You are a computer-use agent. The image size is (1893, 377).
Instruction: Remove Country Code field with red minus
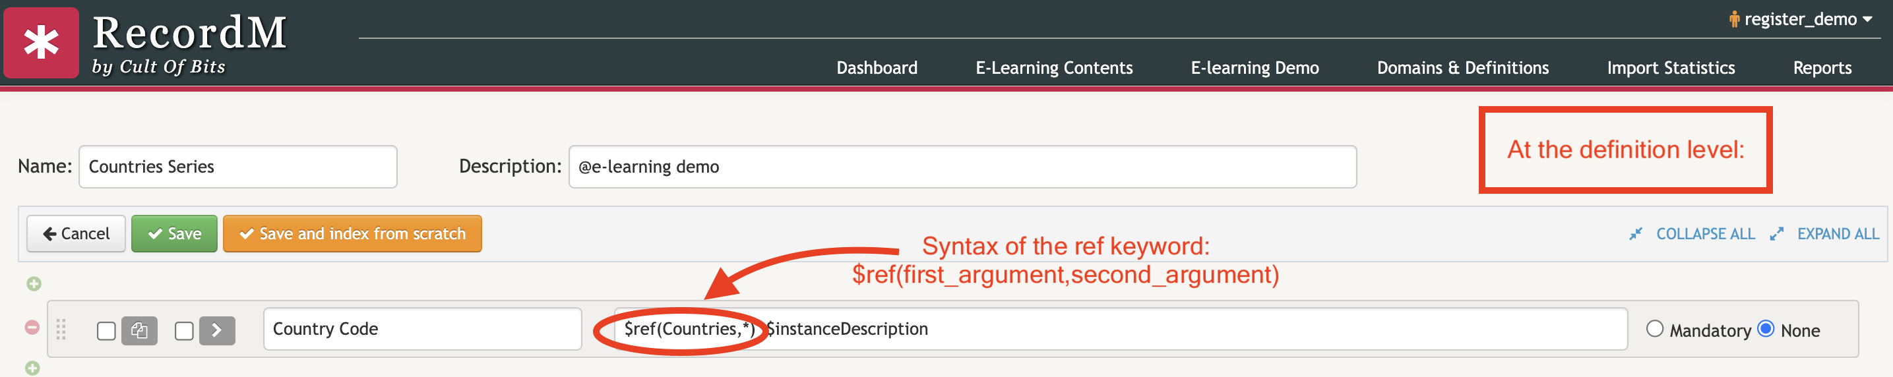tap(32, 327)
